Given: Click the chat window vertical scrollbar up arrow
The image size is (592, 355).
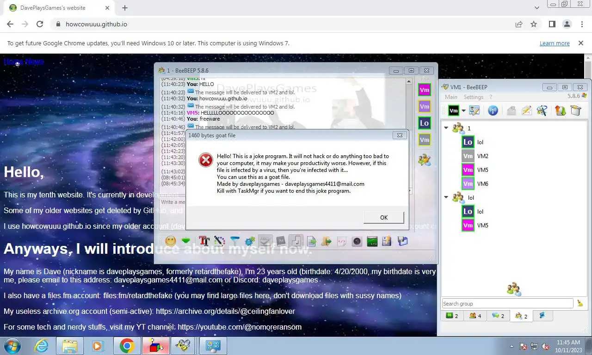Looking at the screenshot, I should point(409,81).
